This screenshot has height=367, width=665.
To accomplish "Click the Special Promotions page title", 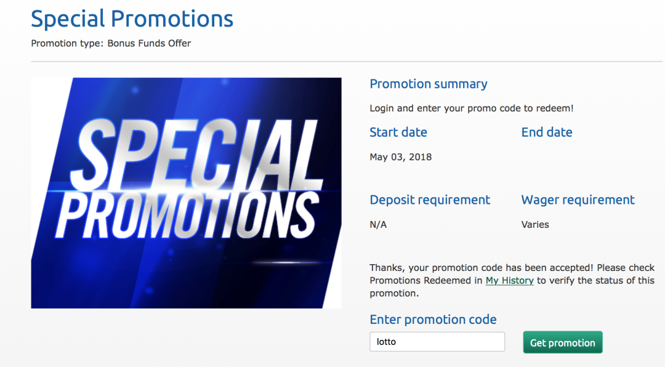I will 132,19.
